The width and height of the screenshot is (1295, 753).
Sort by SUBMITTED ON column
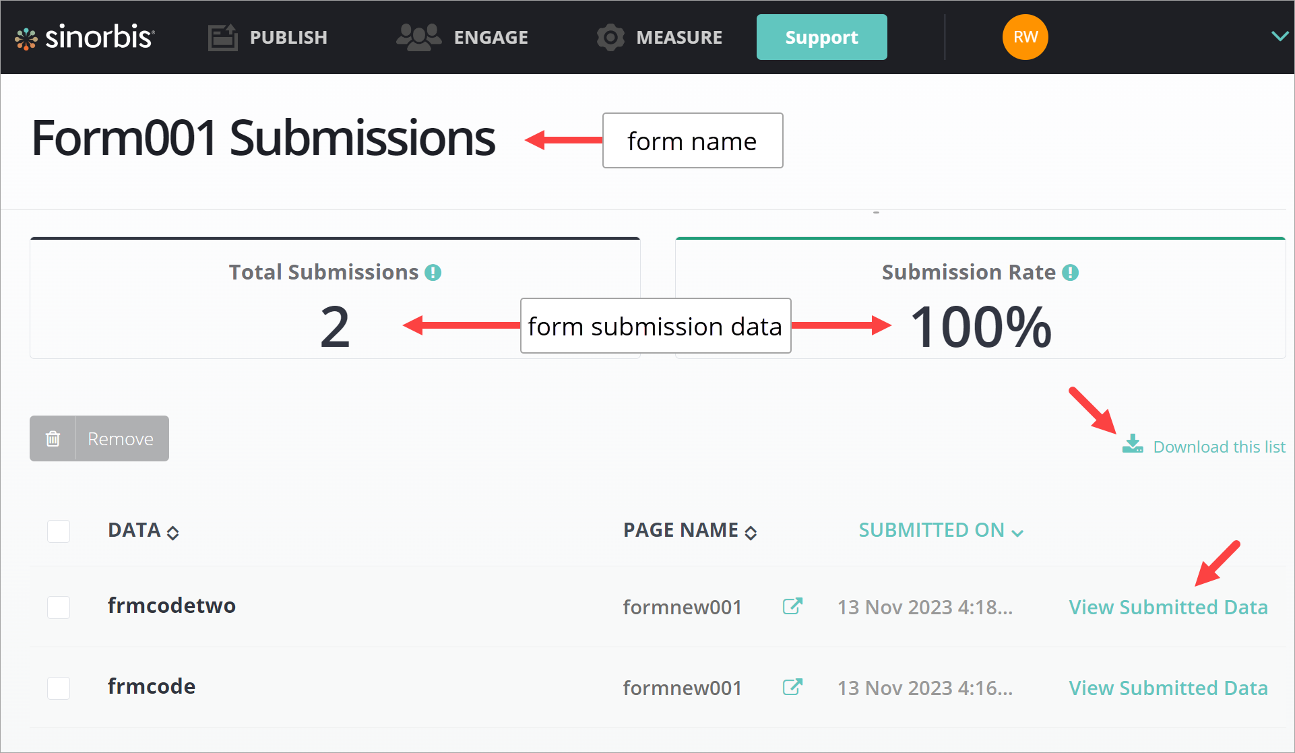(941, 531)
